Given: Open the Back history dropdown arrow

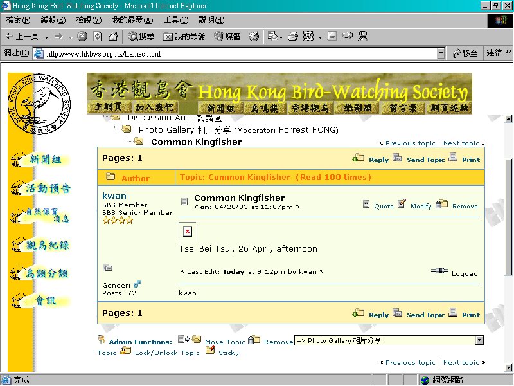Looking at the screenshot, I should (x=46, y=37).
